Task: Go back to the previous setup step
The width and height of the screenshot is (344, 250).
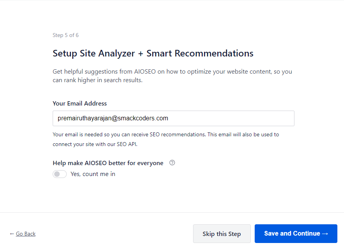Action: click(x=25, y=234)
